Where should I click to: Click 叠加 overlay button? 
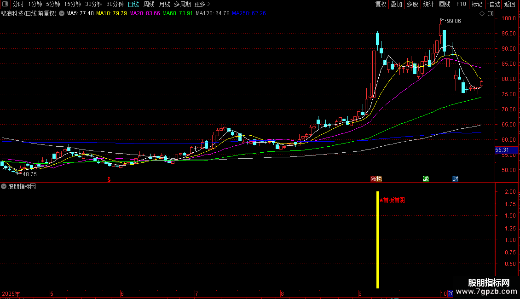396,4
